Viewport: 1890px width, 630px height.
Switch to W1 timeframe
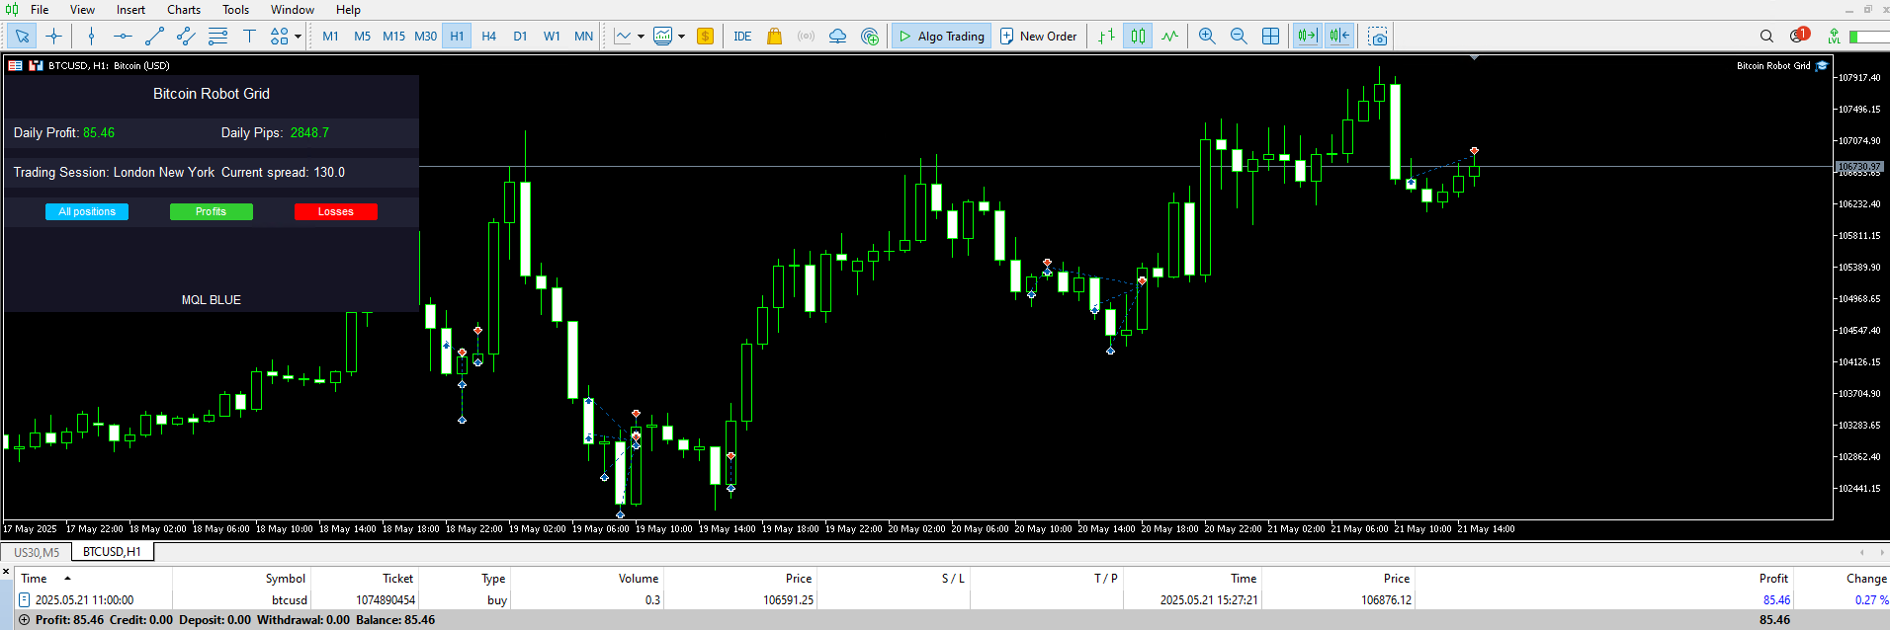pyautogui.click(x=552, y=37)
